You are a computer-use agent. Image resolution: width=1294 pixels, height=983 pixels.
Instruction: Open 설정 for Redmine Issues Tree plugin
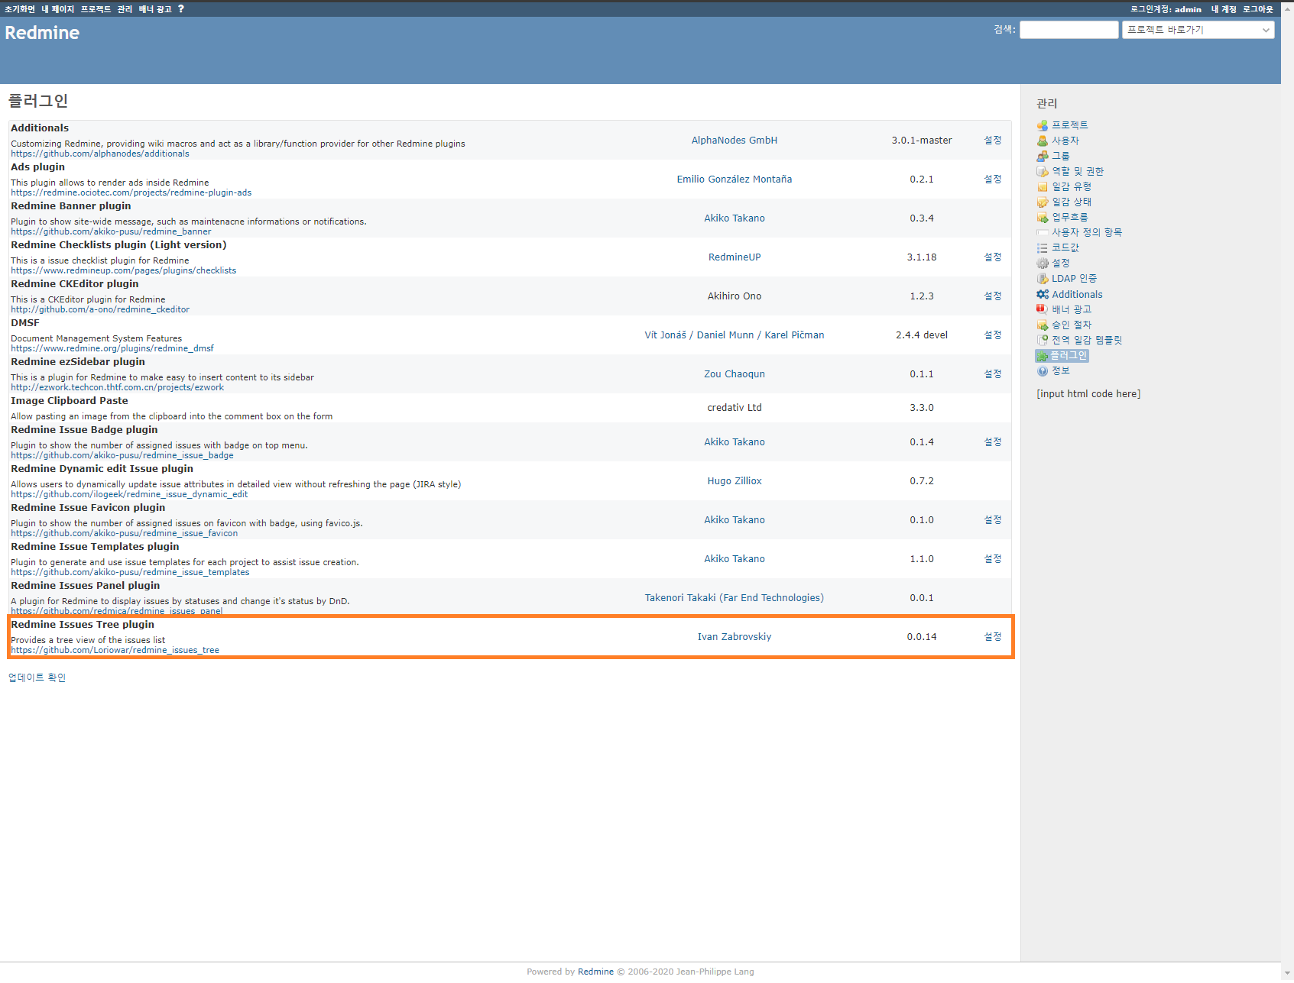(x=992, y=636)
